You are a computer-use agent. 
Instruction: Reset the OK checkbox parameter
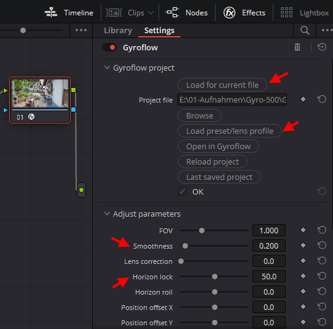pos(322,191)
